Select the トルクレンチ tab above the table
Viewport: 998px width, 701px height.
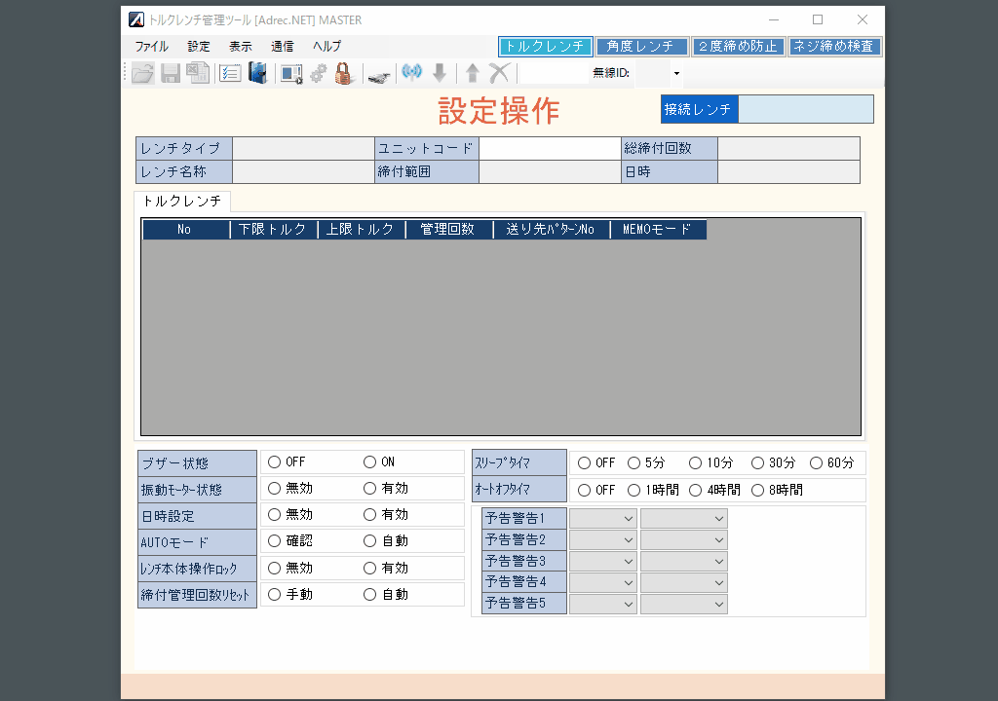(182, 201)
